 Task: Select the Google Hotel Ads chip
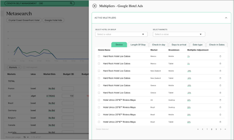(x=53, y=20)
